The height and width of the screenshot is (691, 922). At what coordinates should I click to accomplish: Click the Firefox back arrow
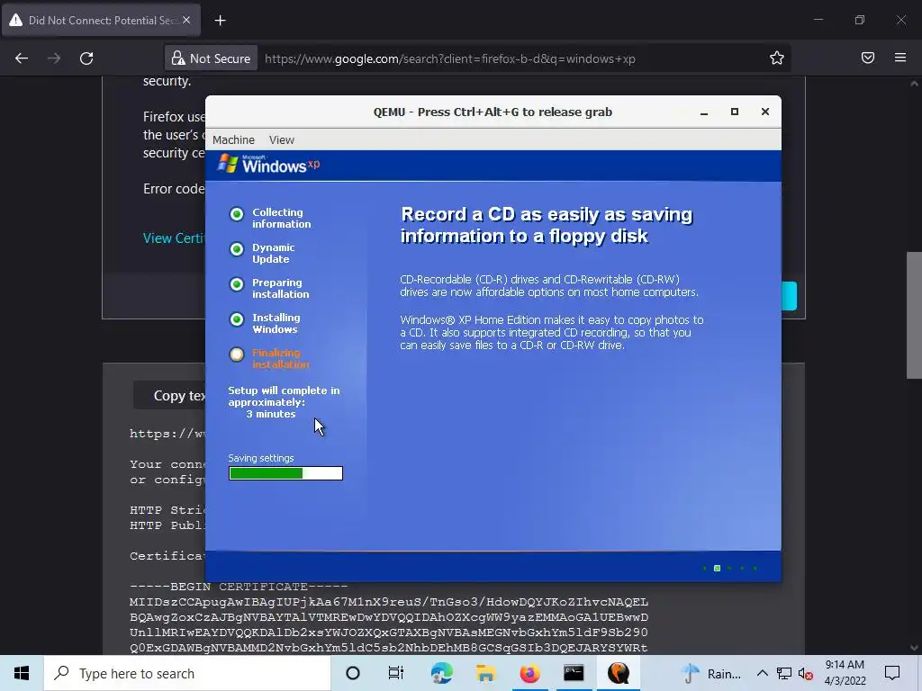[x=22, y=58]
